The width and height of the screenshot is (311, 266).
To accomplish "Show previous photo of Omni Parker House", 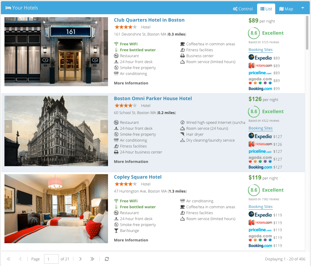I will tap(8, 126).
